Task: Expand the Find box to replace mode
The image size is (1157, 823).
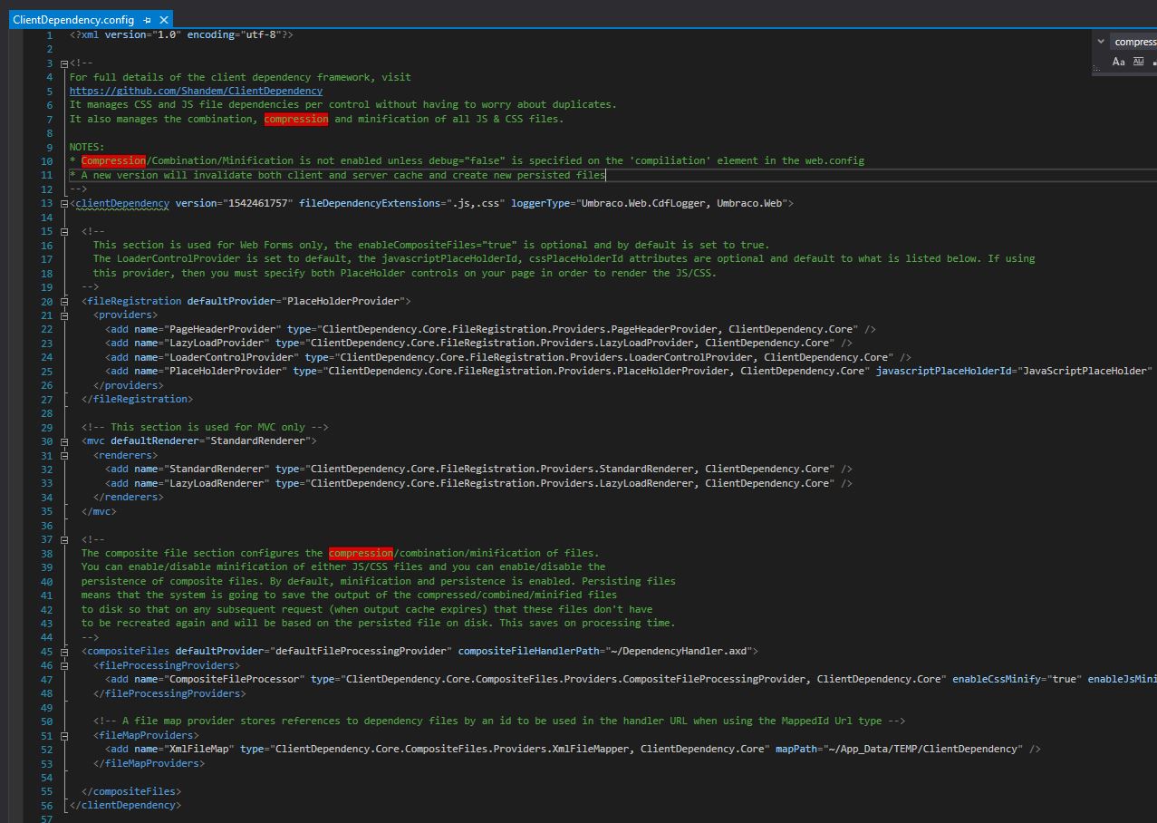Action: point(1101,42)
